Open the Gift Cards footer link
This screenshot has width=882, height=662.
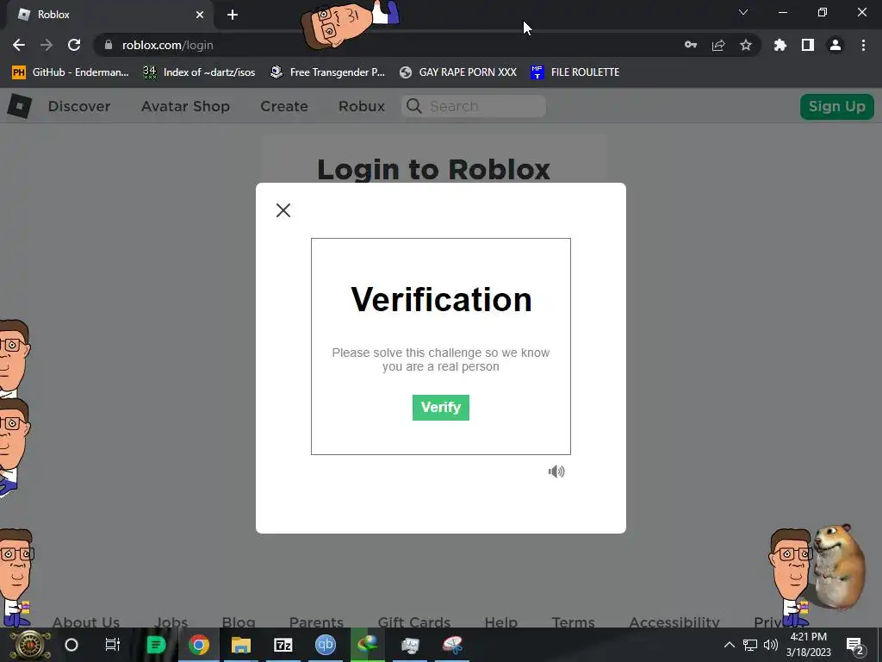pyautogui.click(x=414, y=622)
